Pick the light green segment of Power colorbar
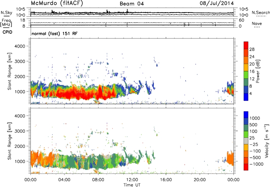 [246, 75]
